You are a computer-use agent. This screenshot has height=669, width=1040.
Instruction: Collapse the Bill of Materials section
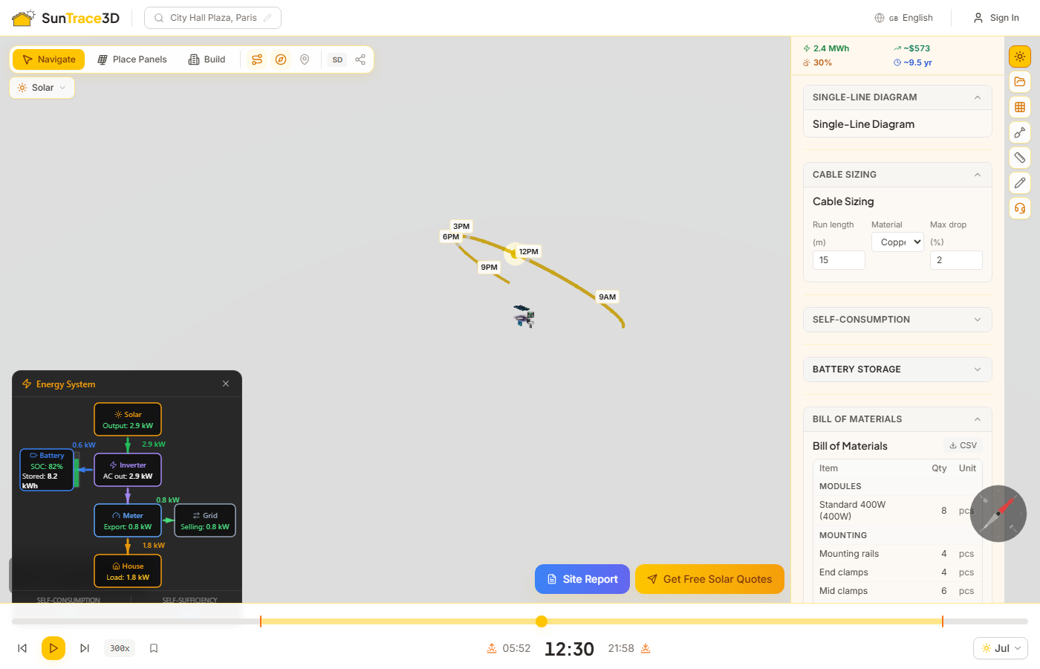click(897, 419)
